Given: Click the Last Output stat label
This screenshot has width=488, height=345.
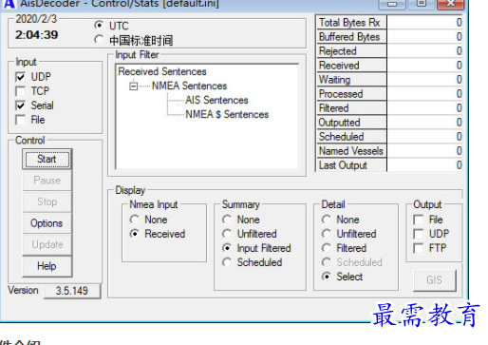Looking at the screenshot, I should [351, 165].
